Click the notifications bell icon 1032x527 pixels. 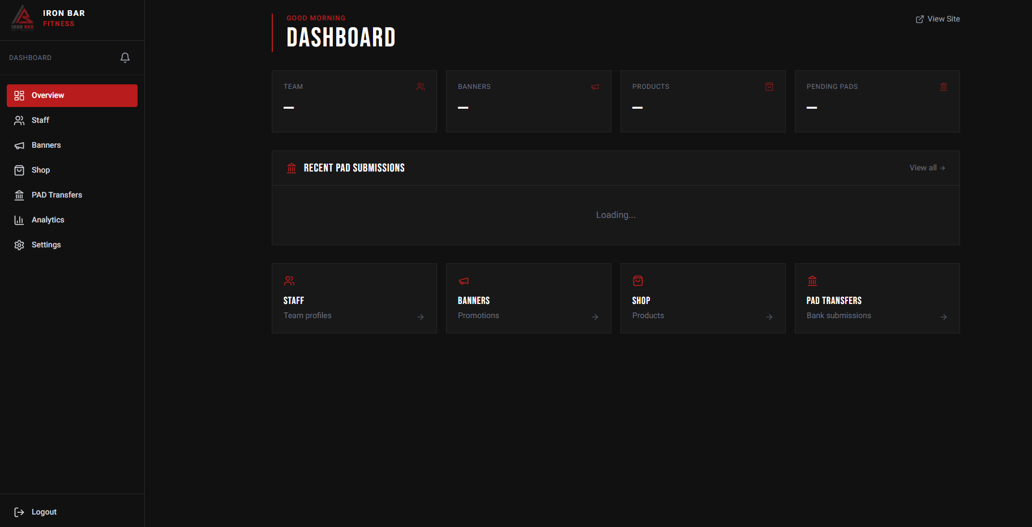pos(125,57)
